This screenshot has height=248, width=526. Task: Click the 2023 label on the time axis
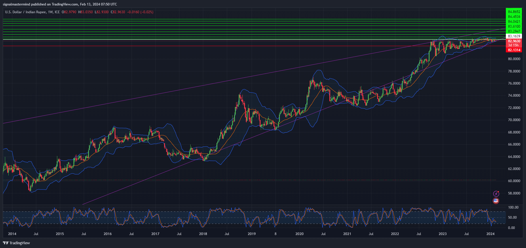443,234
